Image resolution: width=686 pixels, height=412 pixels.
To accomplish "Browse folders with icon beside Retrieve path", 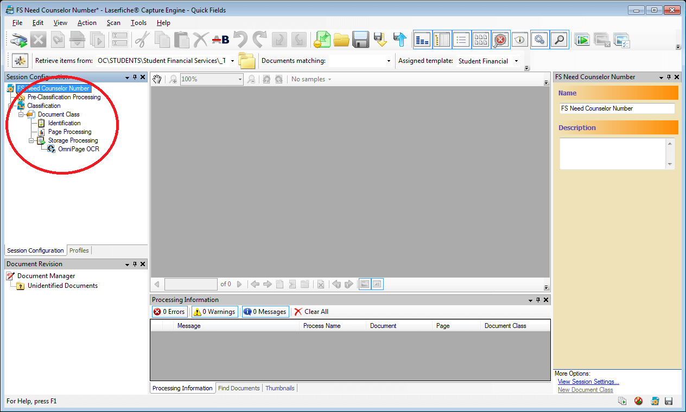I will (247, 61).
